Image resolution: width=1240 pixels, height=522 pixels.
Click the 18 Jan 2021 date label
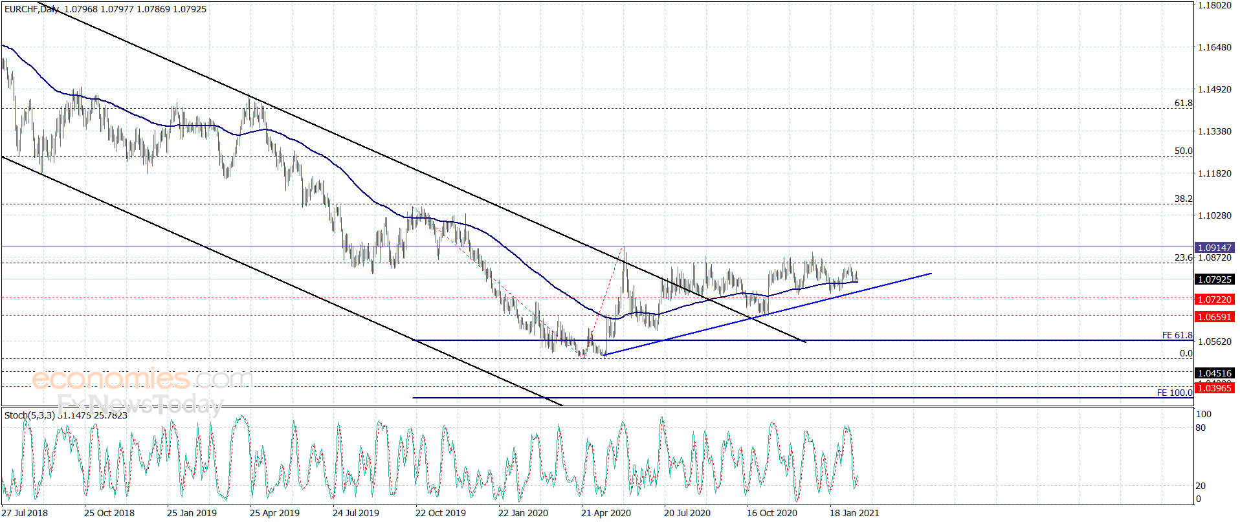pos(854,513)
